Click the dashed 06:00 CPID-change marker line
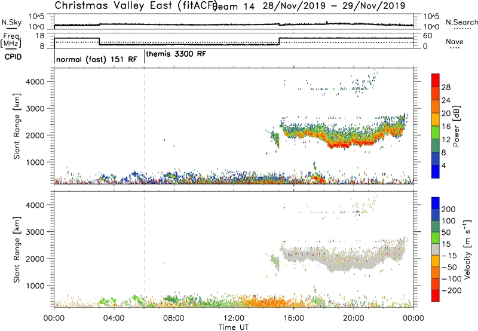 (144, 125)
